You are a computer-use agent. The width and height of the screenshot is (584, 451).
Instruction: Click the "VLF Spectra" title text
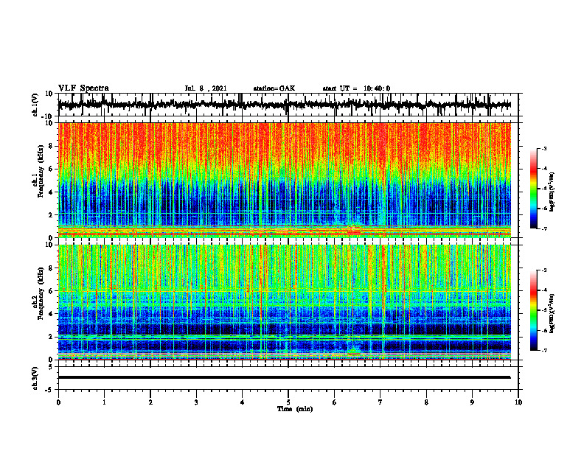click(x=83, y=88)
